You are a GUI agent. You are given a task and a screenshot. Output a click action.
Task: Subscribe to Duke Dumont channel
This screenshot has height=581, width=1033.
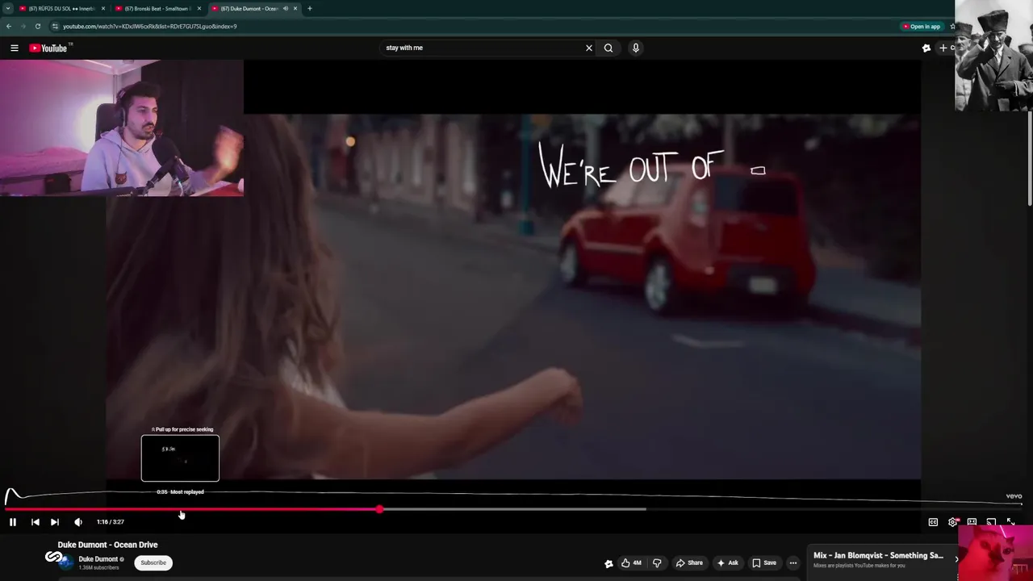(x=153, y=563)
